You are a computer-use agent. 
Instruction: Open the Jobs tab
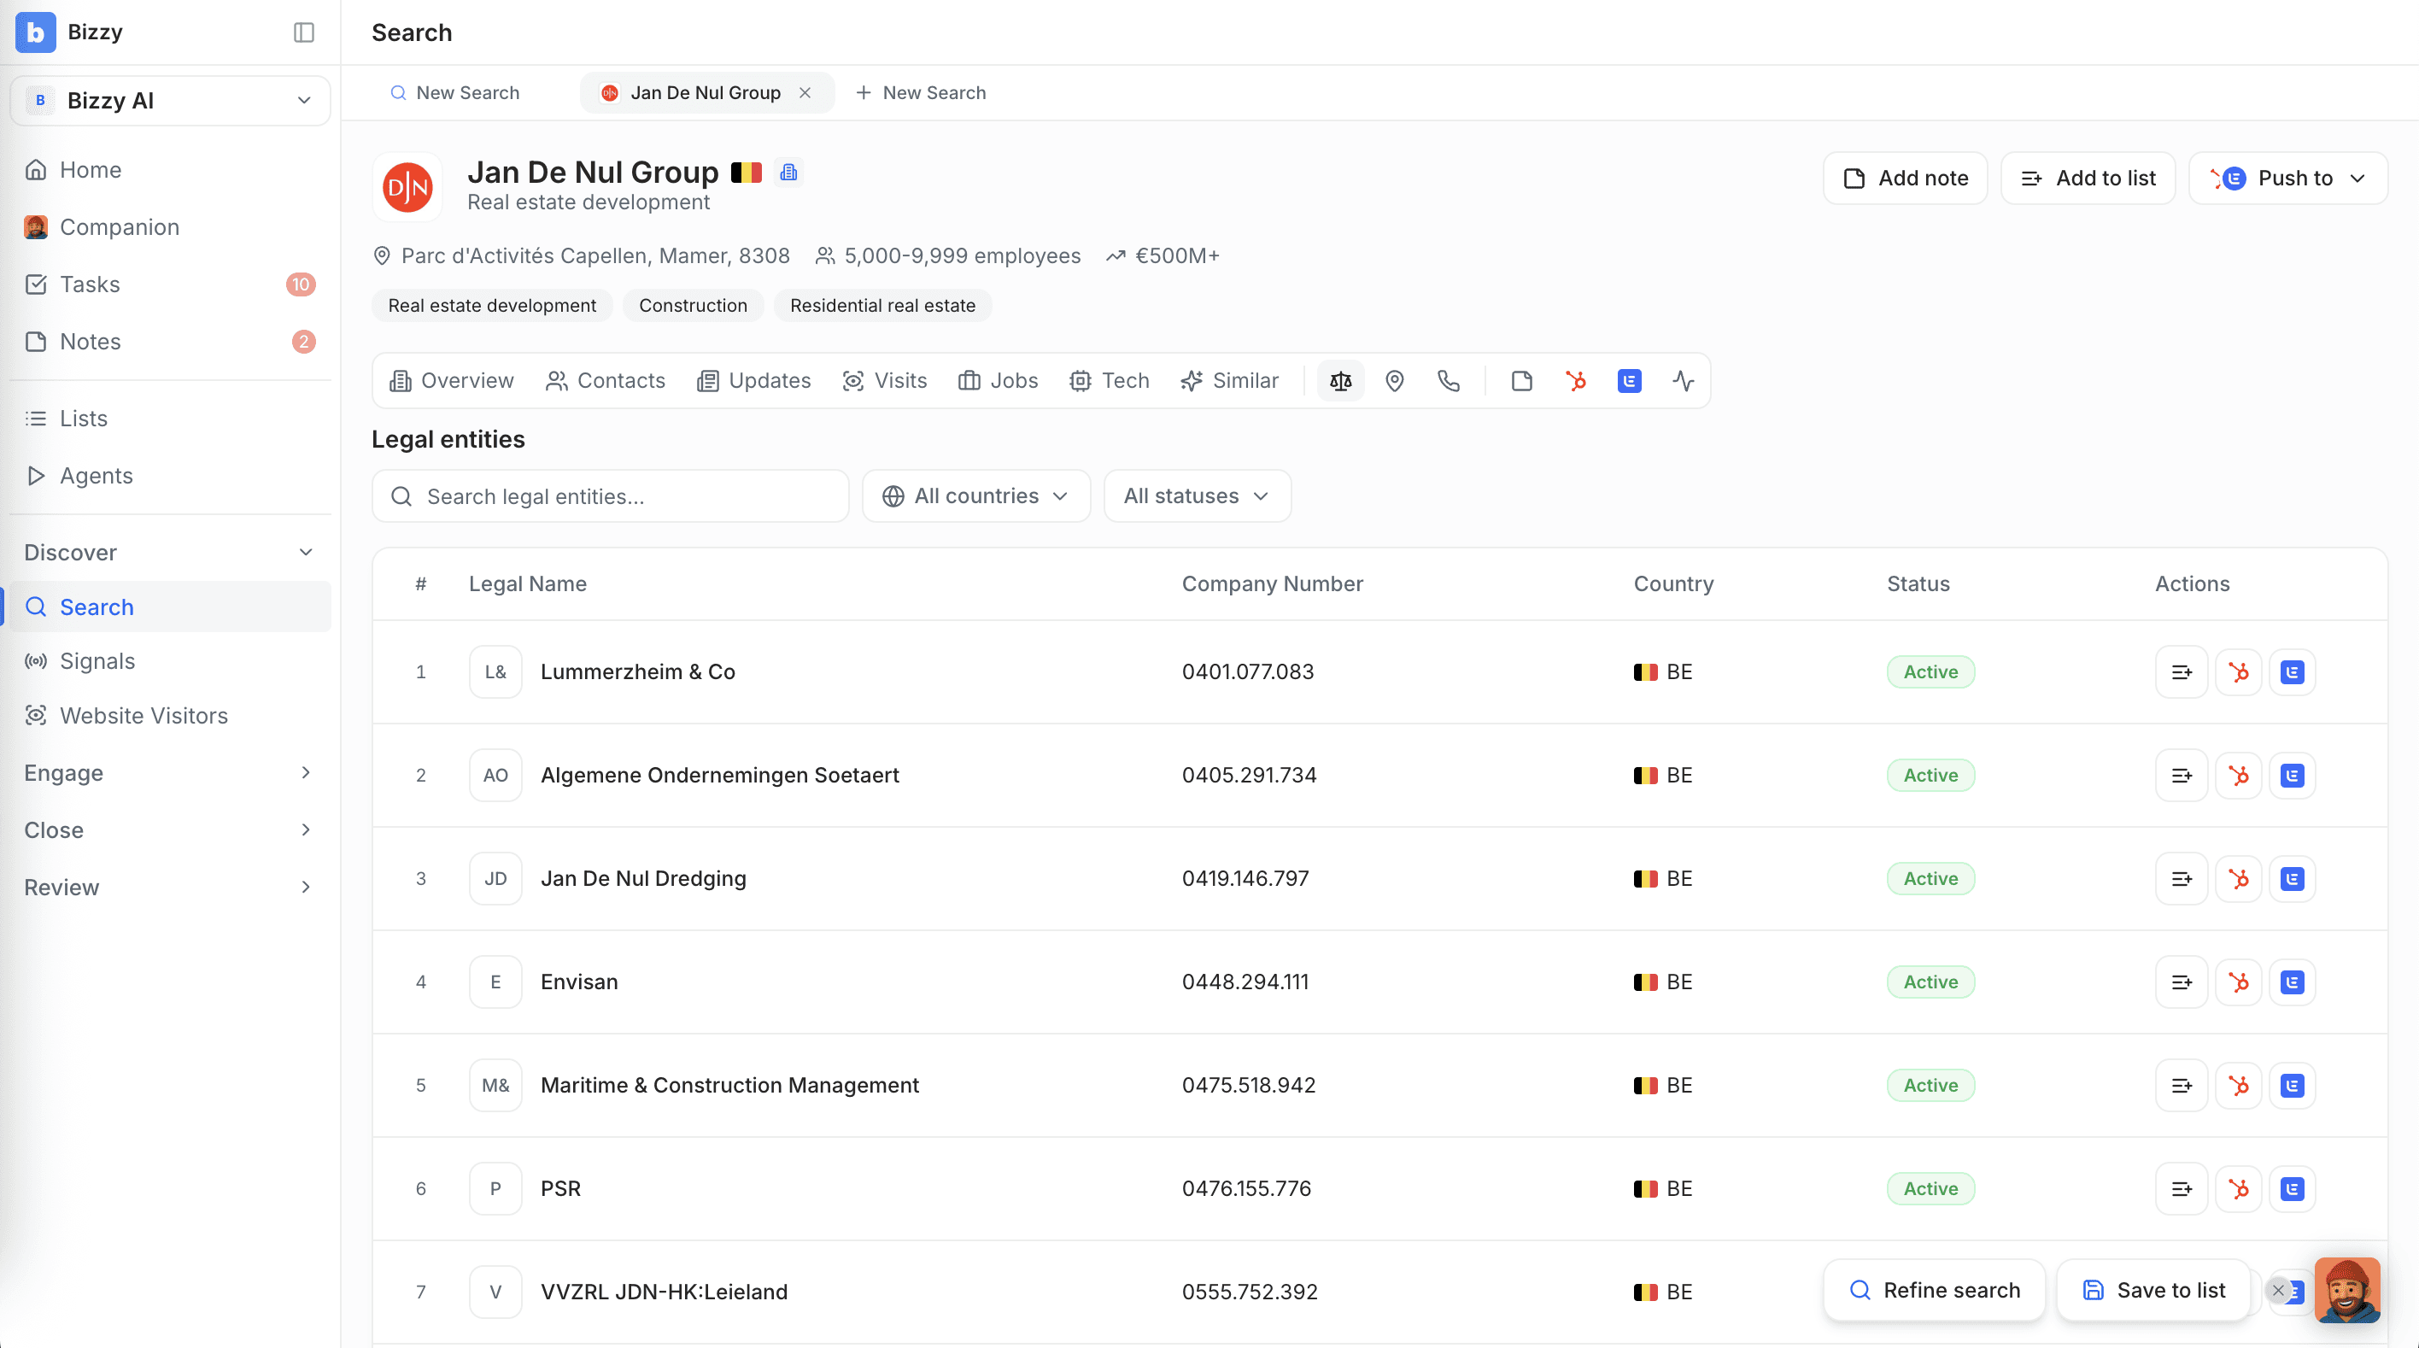[999, 380]
